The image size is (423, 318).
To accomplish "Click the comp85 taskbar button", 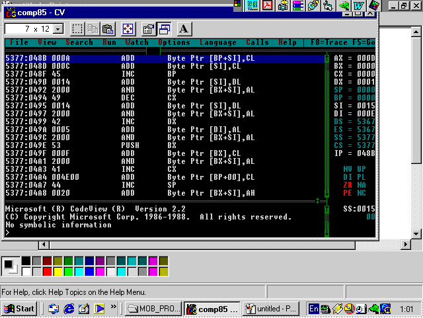I will coord(212,309).
